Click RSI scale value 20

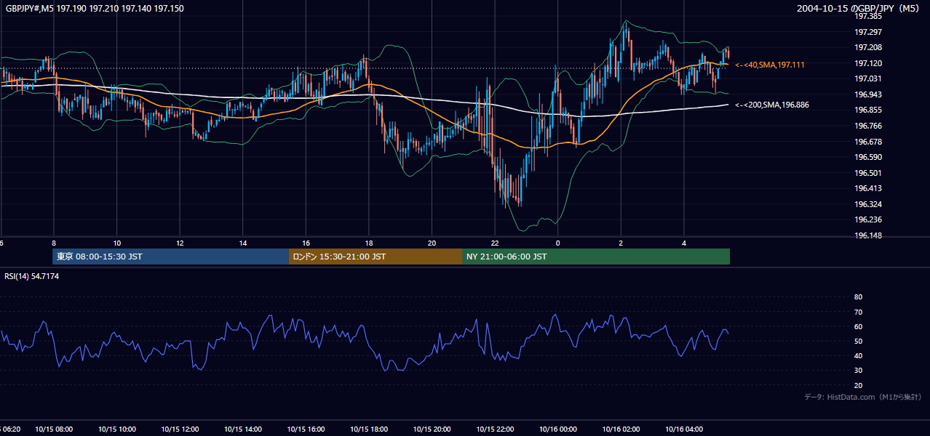tap(859, 385)
